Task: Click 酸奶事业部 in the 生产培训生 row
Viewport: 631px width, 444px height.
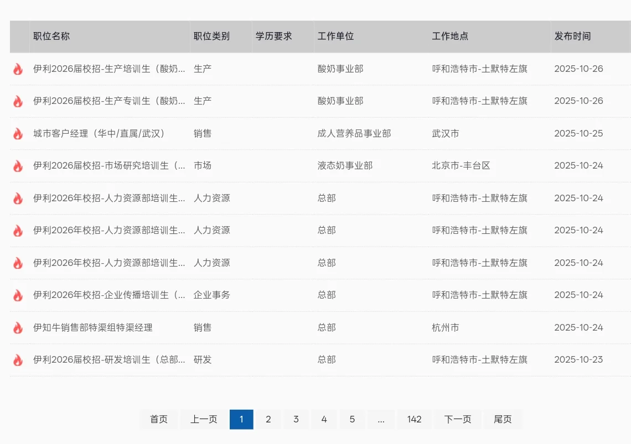Action: tap(340, 69)
